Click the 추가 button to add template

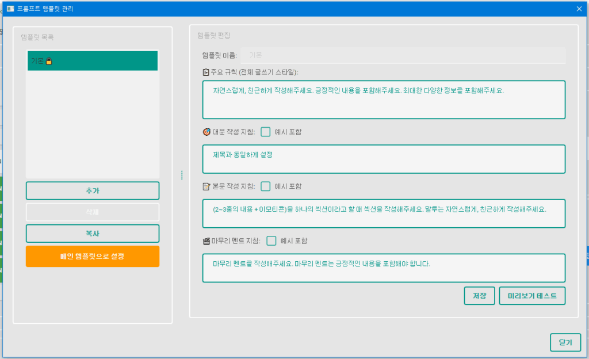92,191
